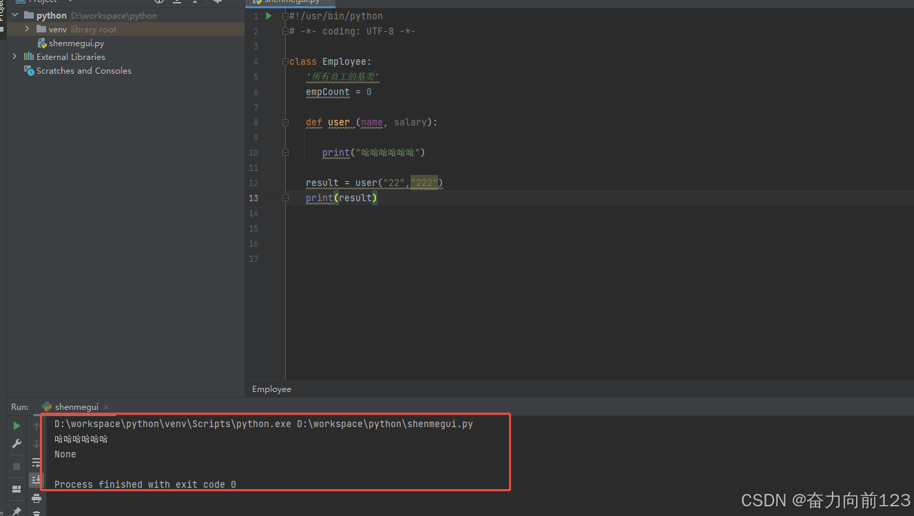Click the fold end marker at line 13
Viewport: 914px width, 516px height.
(x=285, y=198)
